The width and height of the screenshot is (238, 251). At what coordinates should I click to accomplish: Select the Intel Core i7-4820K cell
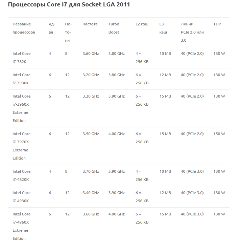pos(22,175)
